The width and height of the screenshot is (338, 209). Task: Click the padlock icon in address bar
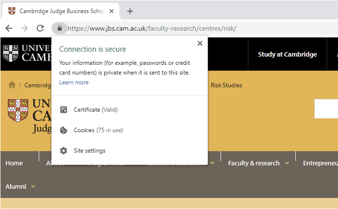coord(60,28)
